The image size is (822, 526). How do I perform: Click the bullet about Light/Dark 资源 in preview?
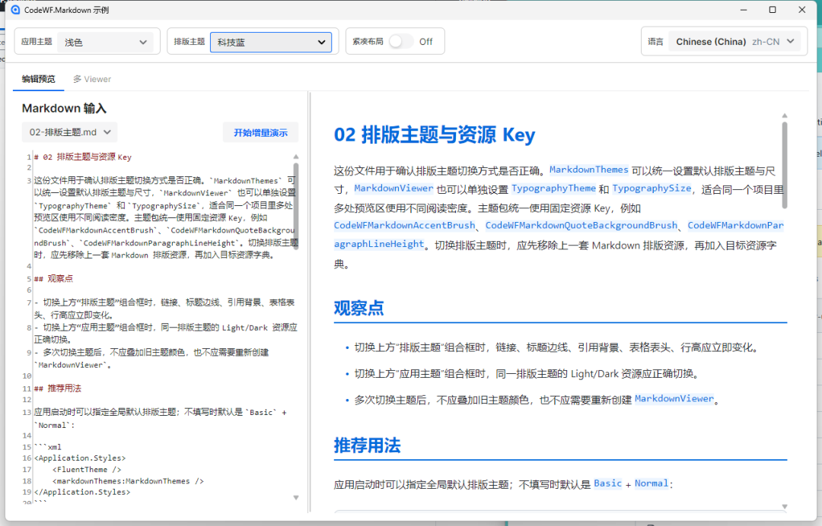(527, 374)
